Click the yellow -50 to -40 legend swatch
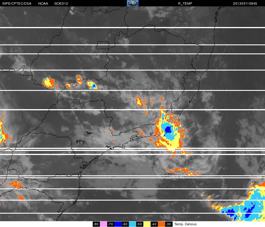Image resolution: width=265 pixels, height=227 pixels. pos(147,224)
